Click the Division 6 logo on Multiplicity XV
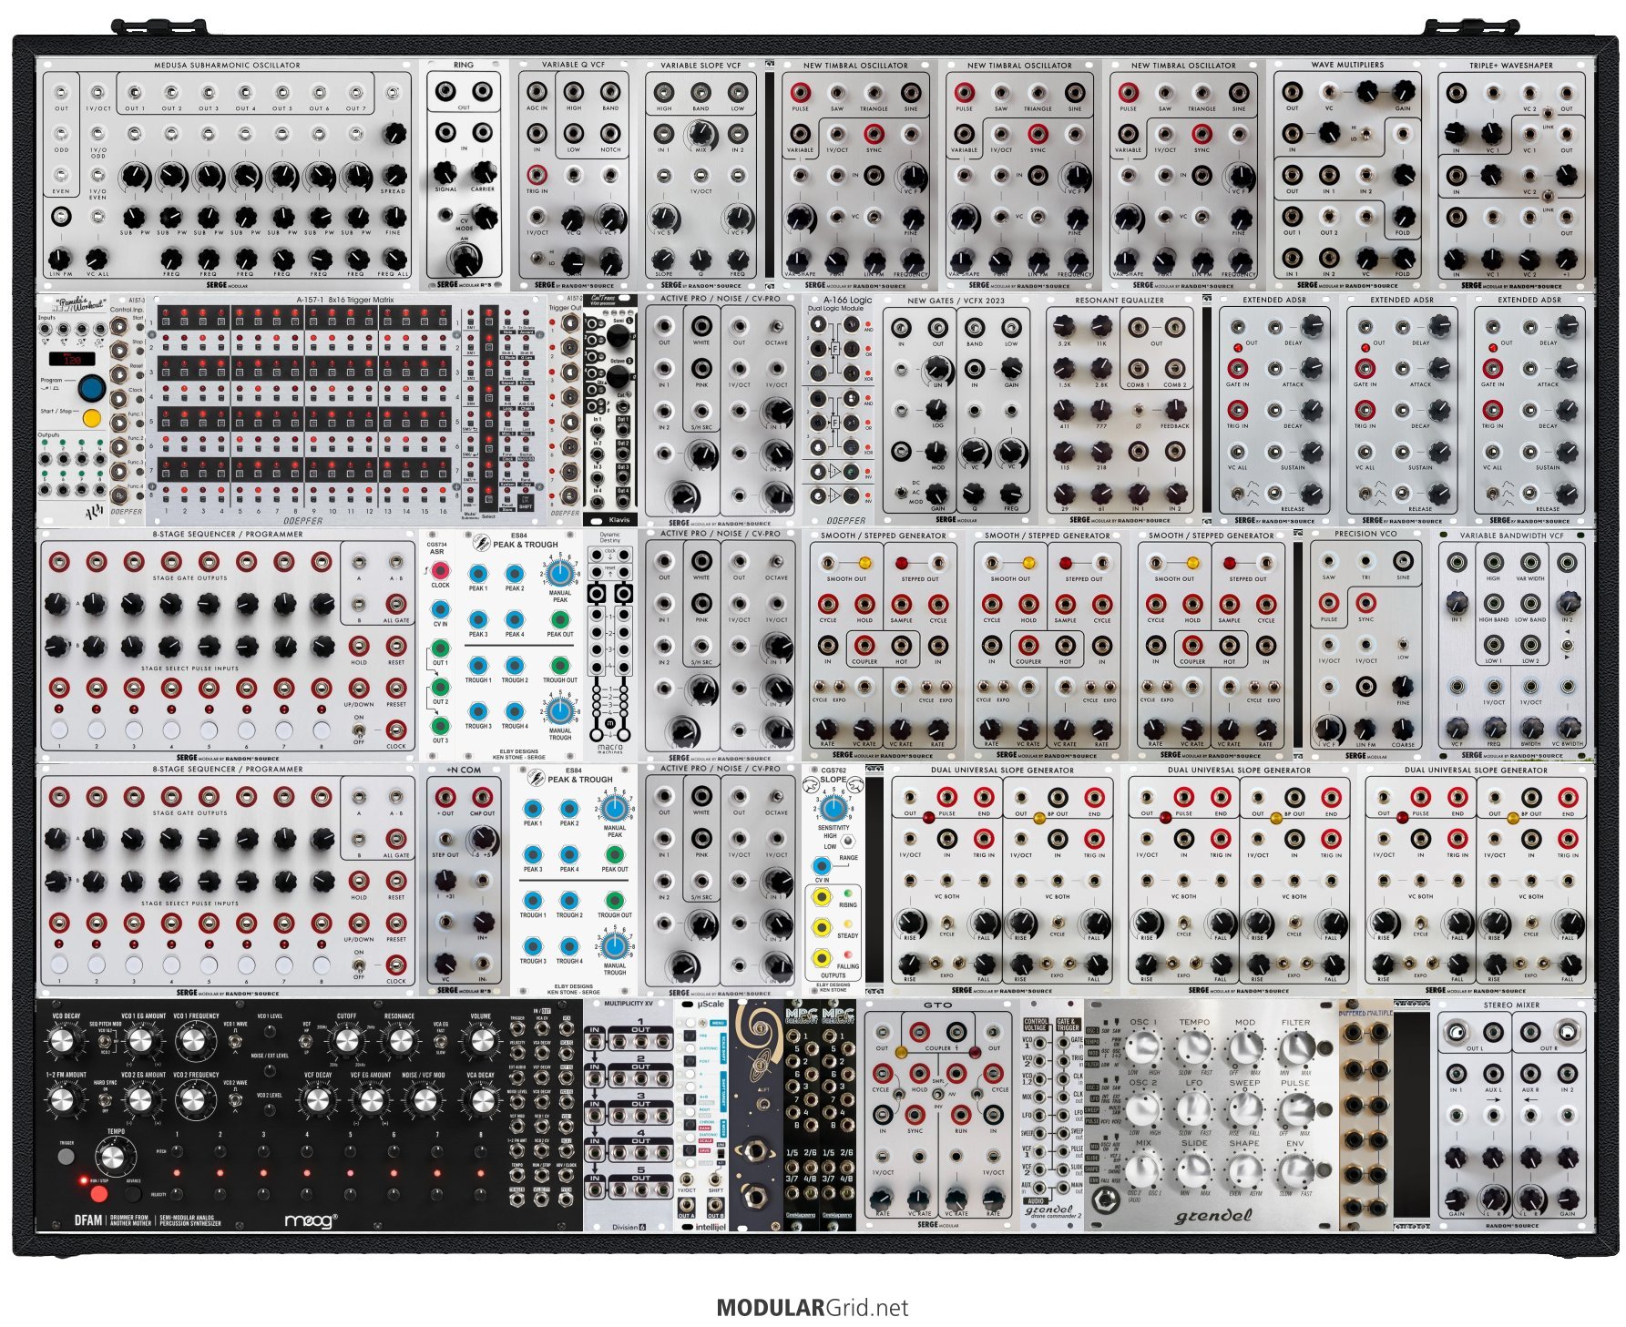 click(x=629, y=1226)
